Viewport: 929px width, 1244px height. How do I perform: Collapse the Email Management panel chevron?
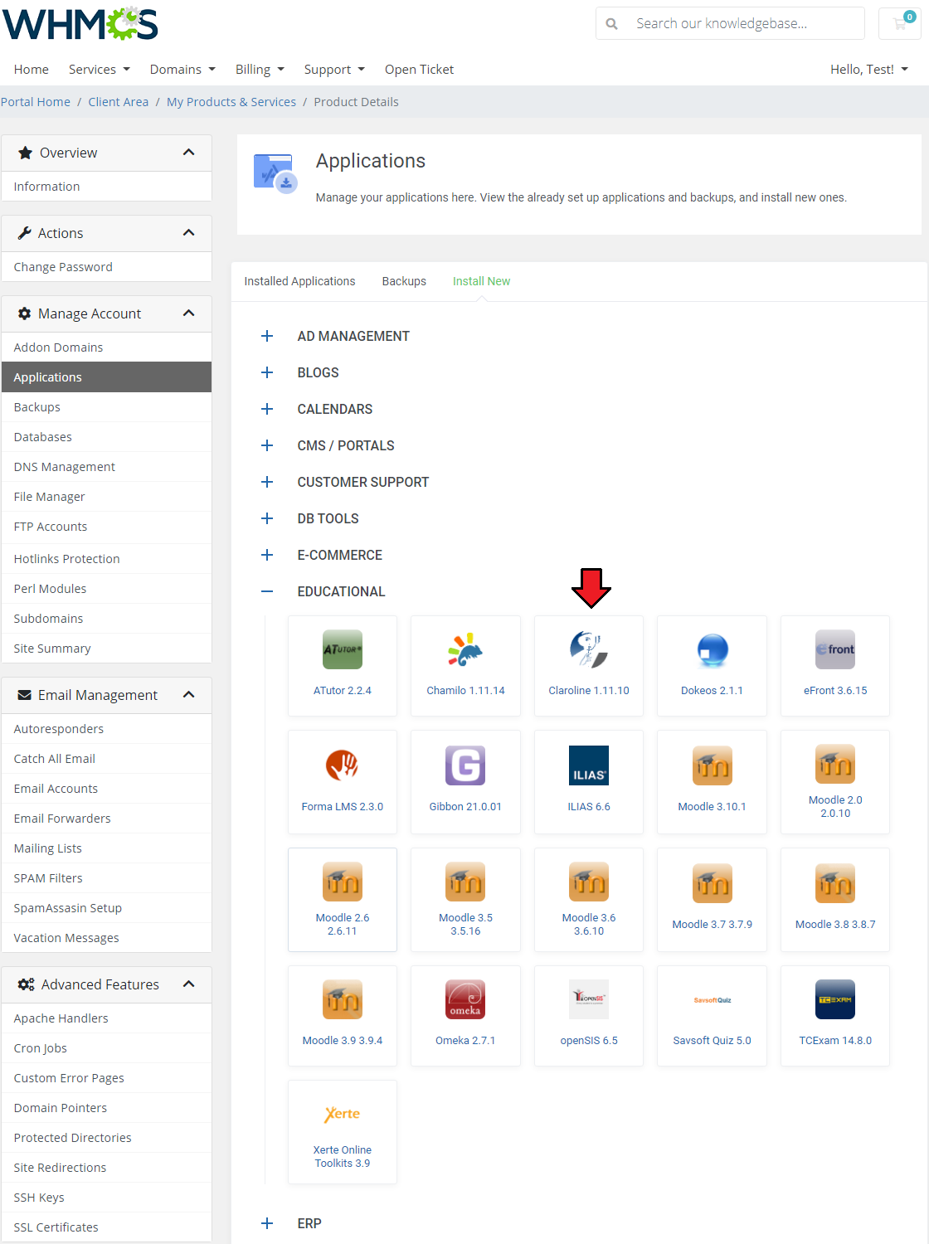(188, 695)
